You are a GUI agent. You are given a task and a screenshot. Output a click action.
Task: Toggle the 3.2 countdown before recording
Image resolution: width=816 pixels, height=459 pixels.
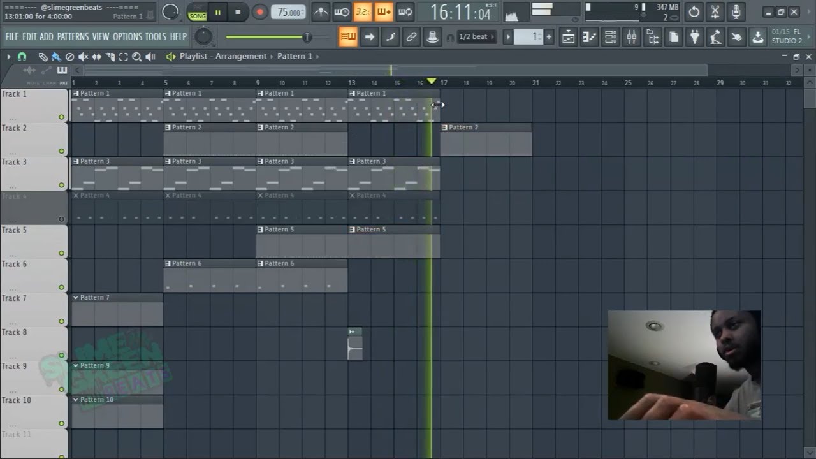(363, 11)
